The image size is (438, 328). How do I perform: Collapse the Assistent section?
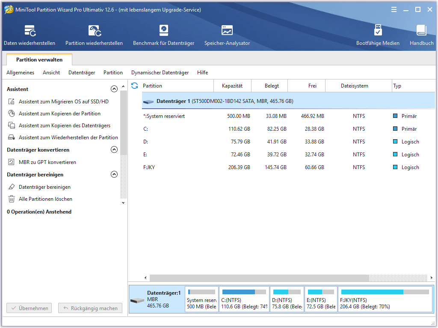pyautogui.click(x=114, y=88)
